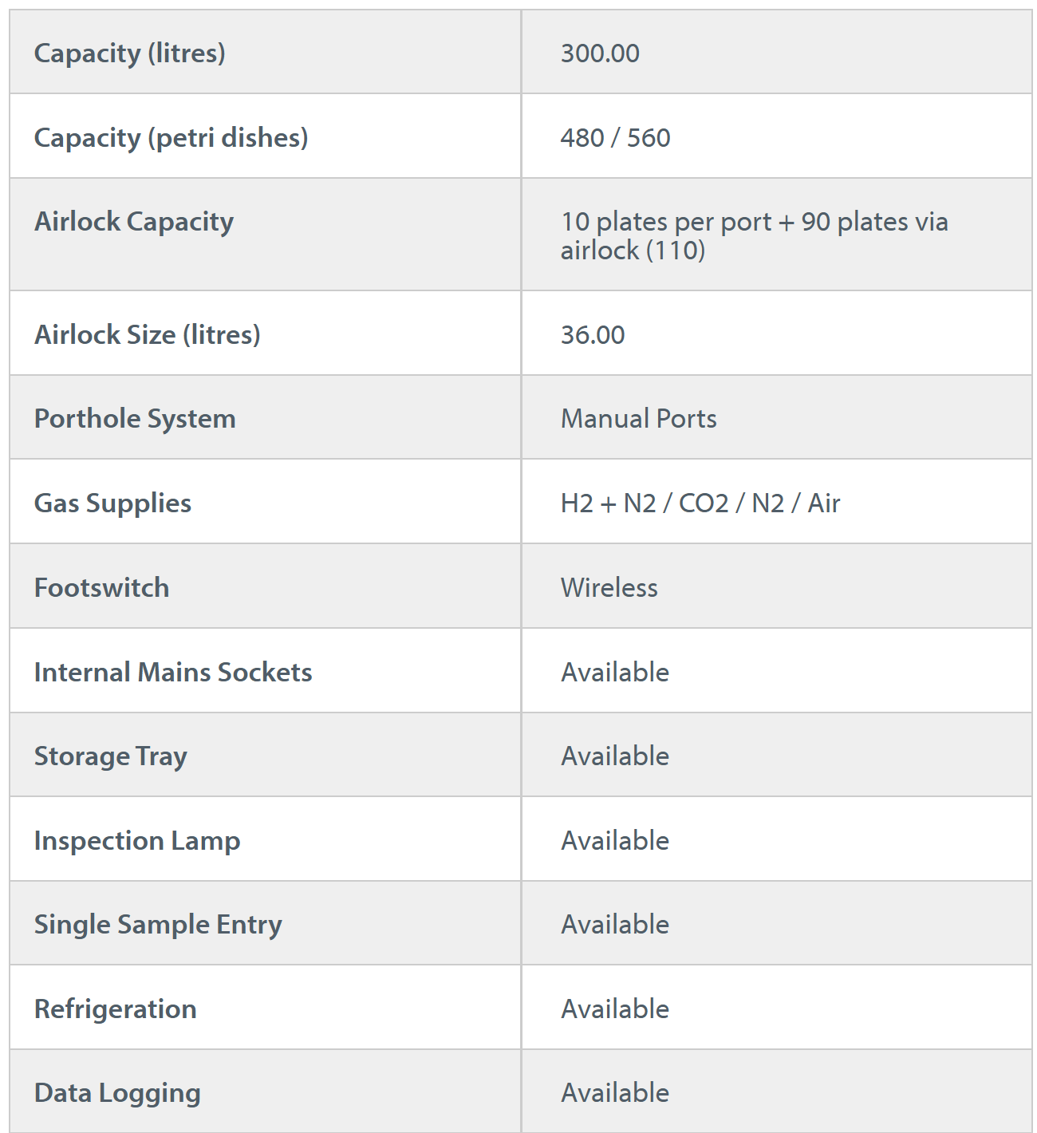Select the 36.00 airlock size value
Image resolution: width=1037 pixels, height=1133 pixels.
click(x=593, y=334)
